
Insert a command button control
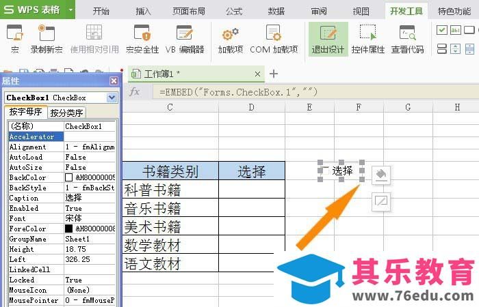(x=469, y=30)
